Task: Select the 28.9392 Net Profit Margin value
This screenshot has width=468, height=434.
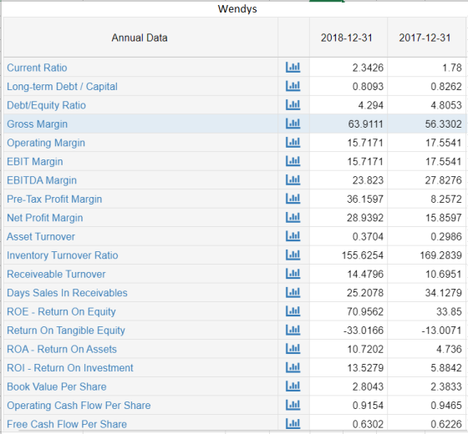Action: click(365, 218)
